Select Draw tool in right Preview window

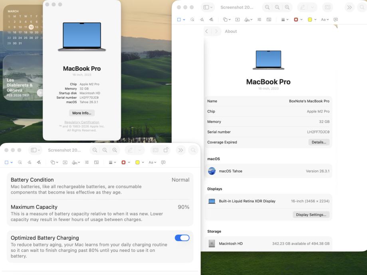point(211,20)
